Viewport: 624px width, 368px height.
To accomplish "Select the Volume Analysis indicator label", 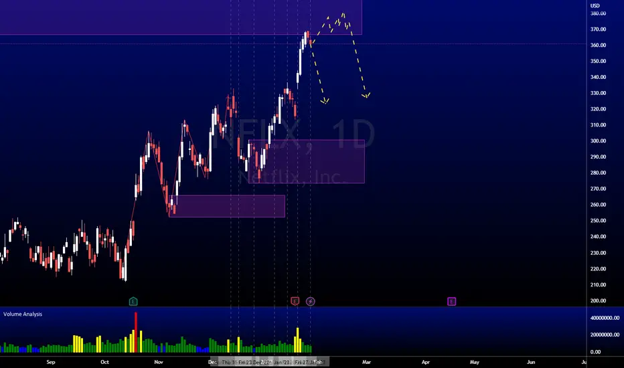I will pos(23,314).
